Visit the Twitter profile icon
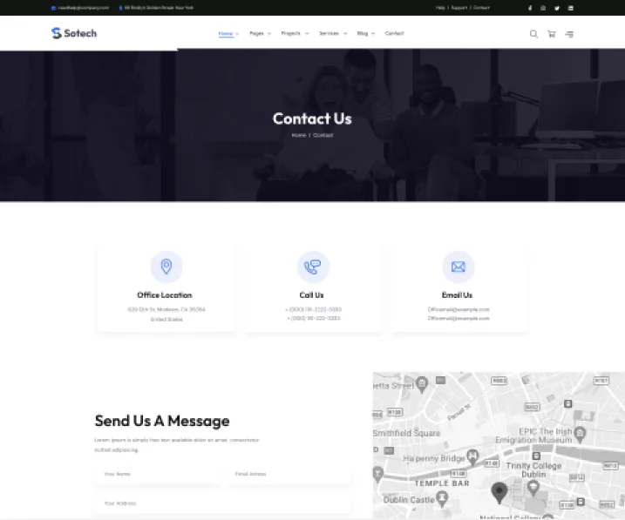Screen dimensions: 625x520 [x=557, y=8]
